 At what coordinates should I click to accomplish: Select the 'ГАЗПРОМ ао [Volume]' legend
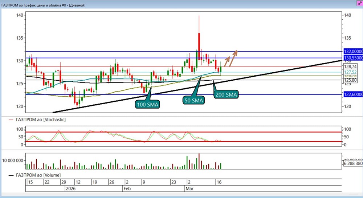point(38,175)
